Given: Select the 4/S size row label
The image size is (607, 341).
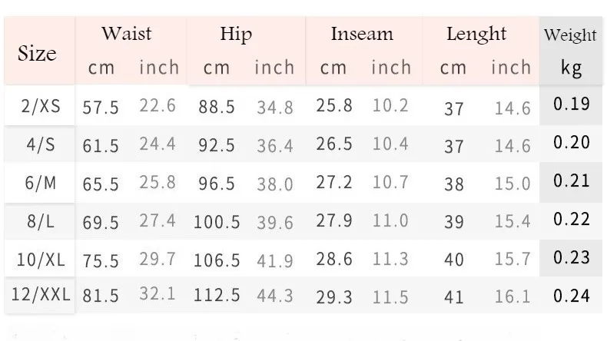Looking at the screenshot, I should coord(41,144).
